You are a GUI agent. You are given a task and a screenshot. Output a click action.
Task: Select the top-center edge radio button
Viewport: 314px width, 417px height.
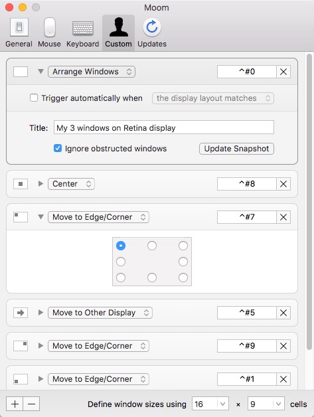[x=152, y=246]
